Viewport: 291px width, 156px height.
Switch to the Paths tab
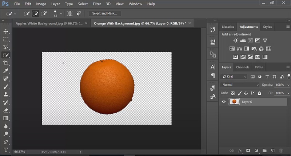coord(259,67)
